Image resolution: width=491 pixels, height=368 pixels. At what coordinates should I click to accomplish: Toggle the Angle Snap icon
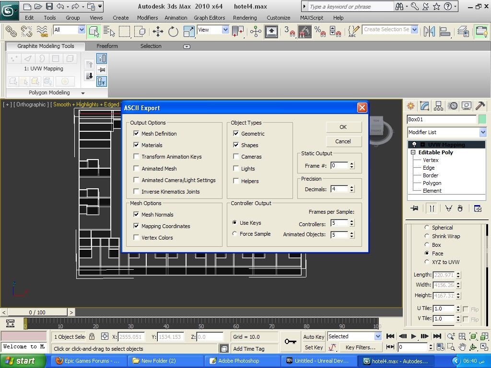(x=304, y=31)
